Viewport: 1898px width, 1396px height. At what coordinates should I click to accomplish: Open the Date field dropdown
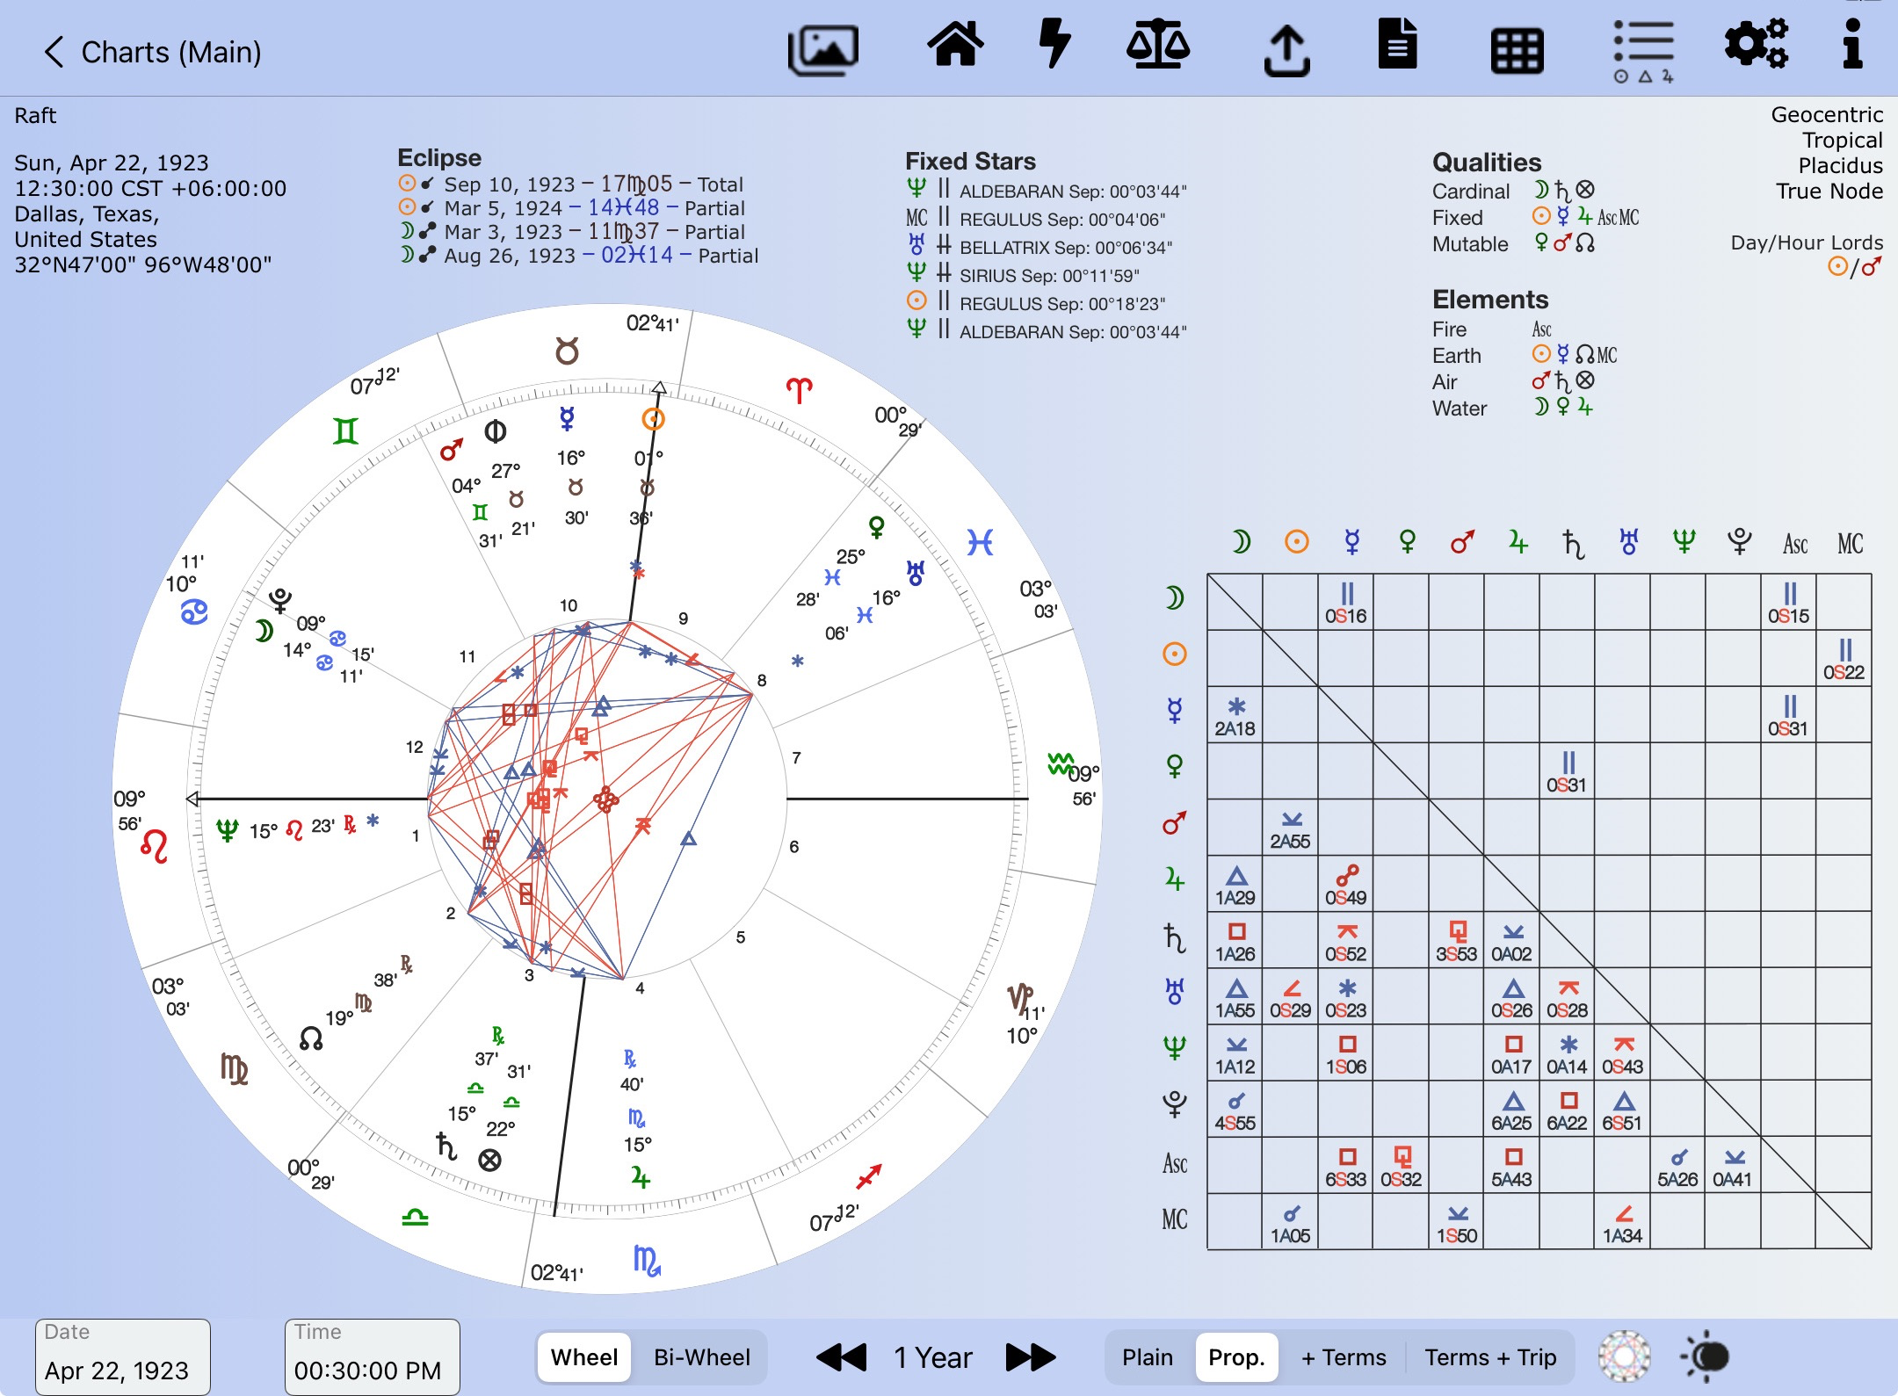tap(122, 1357)
